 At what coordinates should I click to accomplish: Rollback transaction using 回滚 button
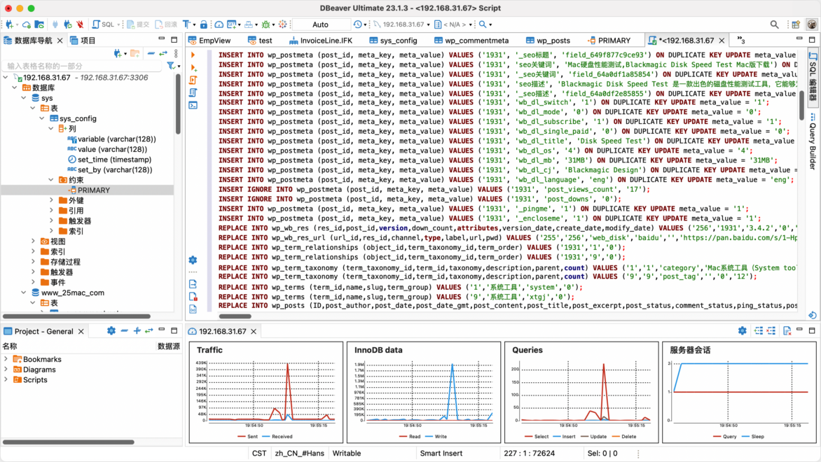165,24
